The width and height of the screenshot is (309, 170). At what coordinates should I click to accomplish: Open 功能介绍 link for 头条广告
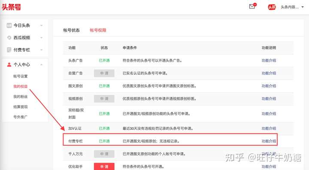coord(269,60)
